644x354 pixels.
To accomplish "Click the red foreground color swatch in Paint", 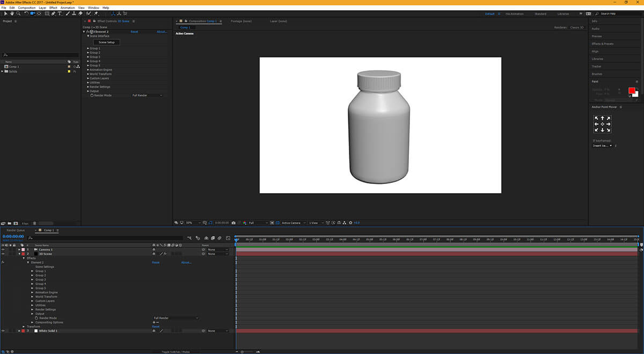I will (x=632, y=91).
